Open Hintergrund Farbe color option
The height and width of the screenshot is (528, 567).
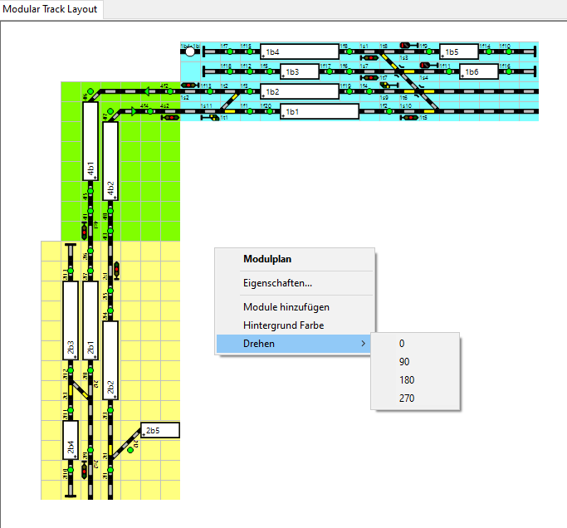coord(283,325)
